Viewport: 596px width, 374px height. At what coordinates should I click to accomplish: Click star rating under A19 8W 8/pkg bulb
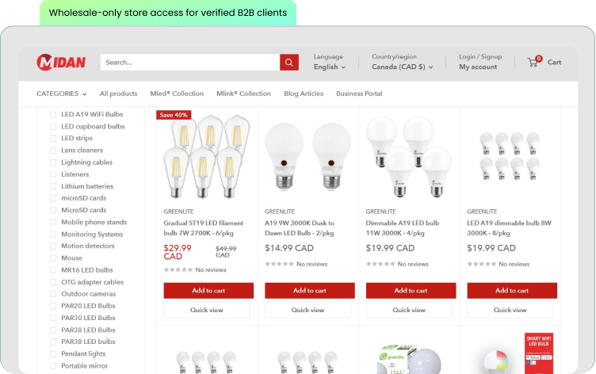coord(481,264)
